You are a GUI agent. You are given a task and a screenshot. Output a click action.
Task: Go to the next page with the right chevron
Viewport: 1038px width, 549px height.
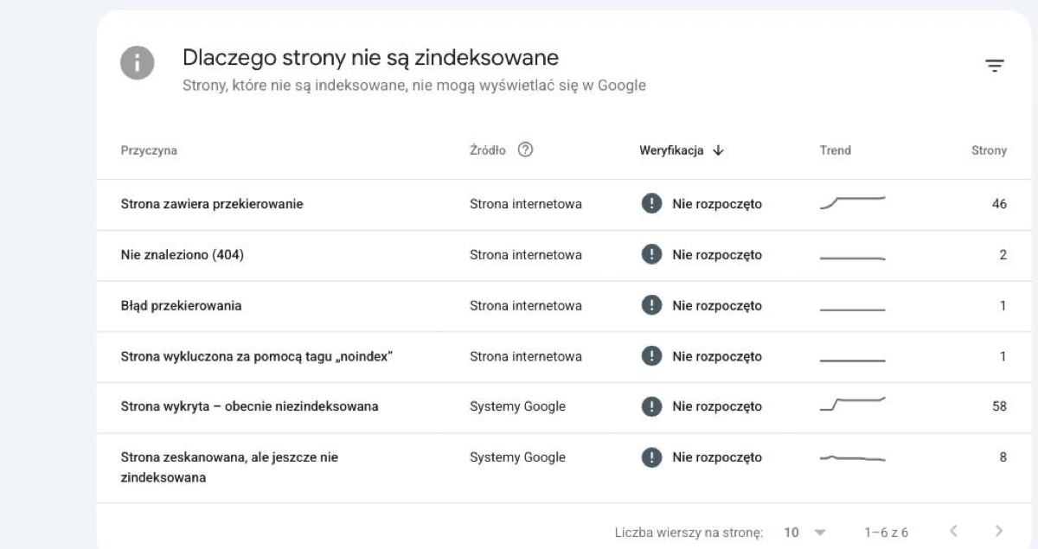click(x=999, y=531)
